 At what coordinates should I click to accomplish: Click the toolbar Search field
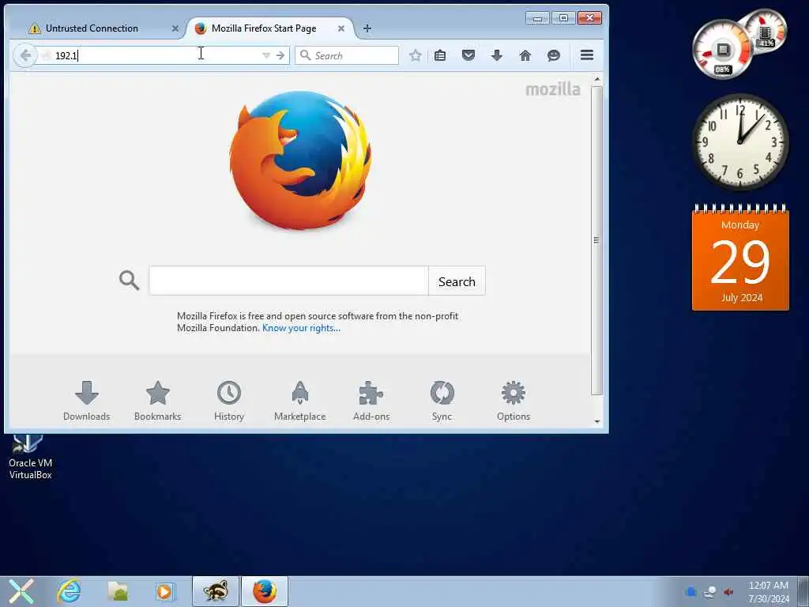tap(347, 55)
